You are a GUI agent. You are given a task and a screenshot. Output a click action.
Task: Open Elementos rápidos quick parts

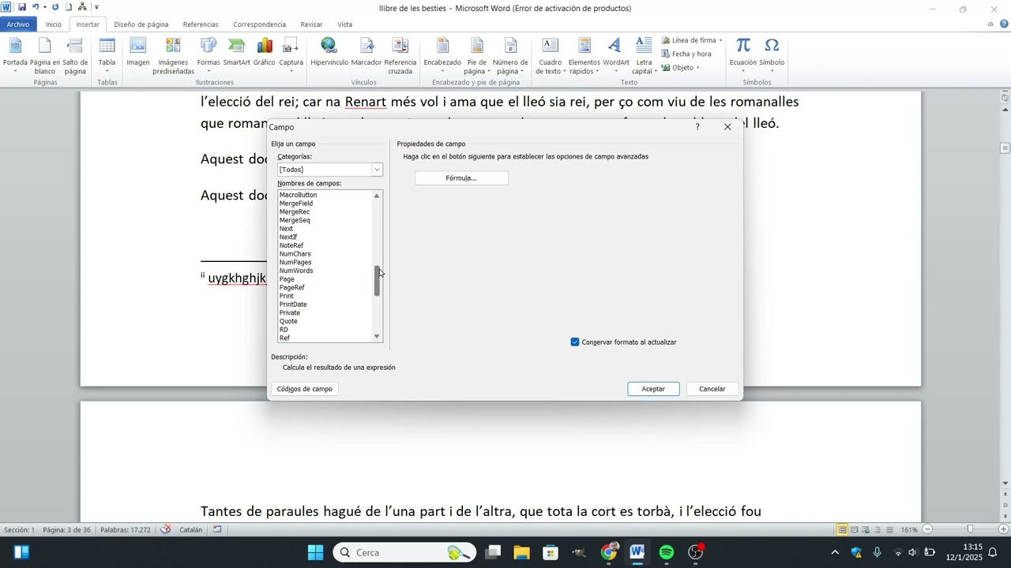pos(584,55)
